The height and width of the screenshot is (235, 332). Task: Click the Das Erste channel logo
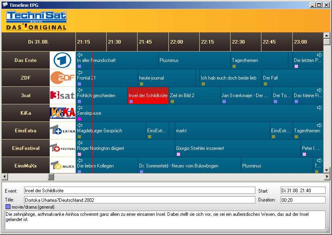click(63, 60)
